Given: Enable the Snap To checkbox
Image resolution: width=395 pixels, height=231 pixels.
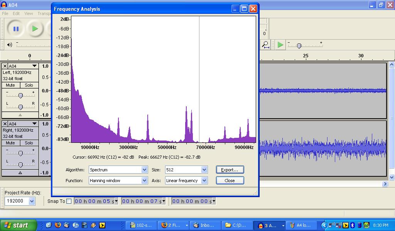Looking at the screenshot, I should [x=69, y=201].
